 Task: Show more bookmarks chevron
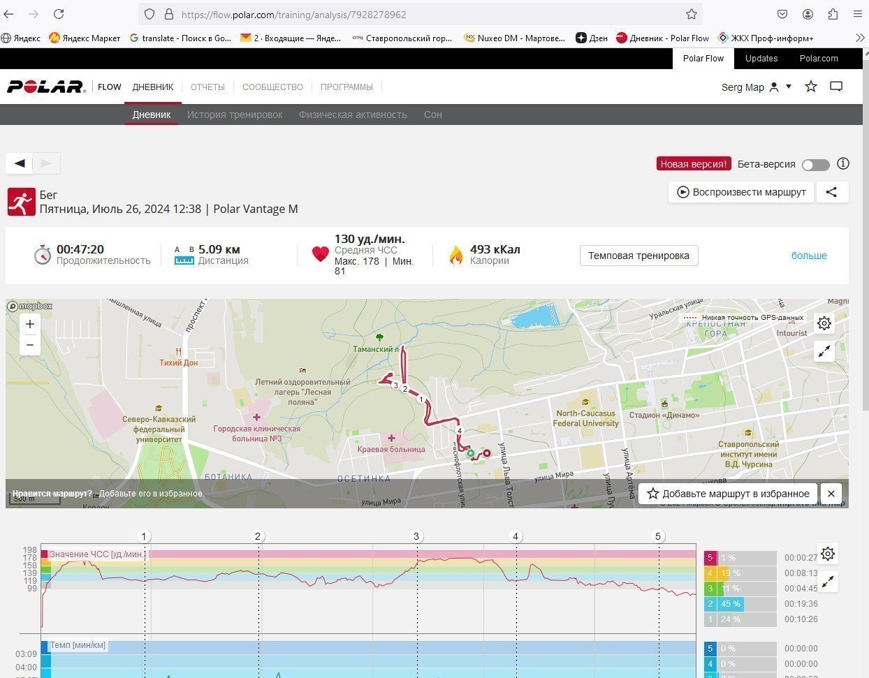click(x=859, y=38)
